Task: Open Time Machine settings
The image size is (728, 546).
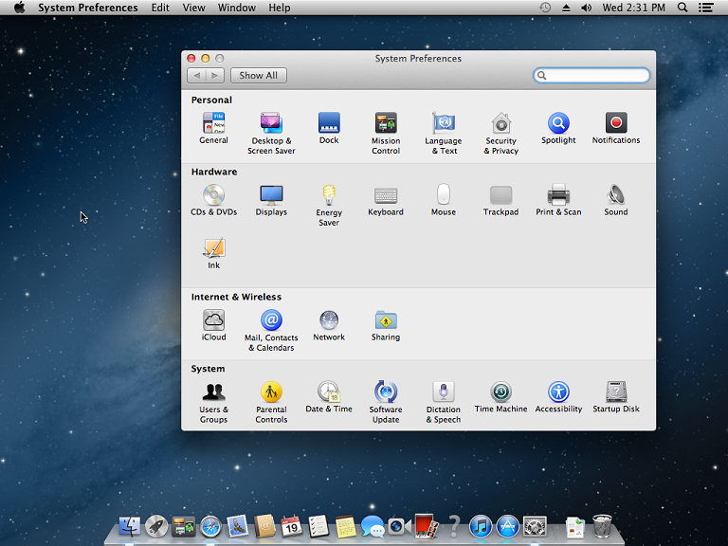Action: click(500, 392)
